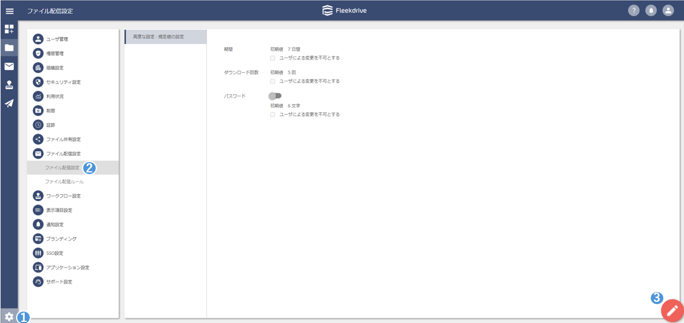Open the stamp workflow icon in the left rail
684x323 pixels.
9,85
